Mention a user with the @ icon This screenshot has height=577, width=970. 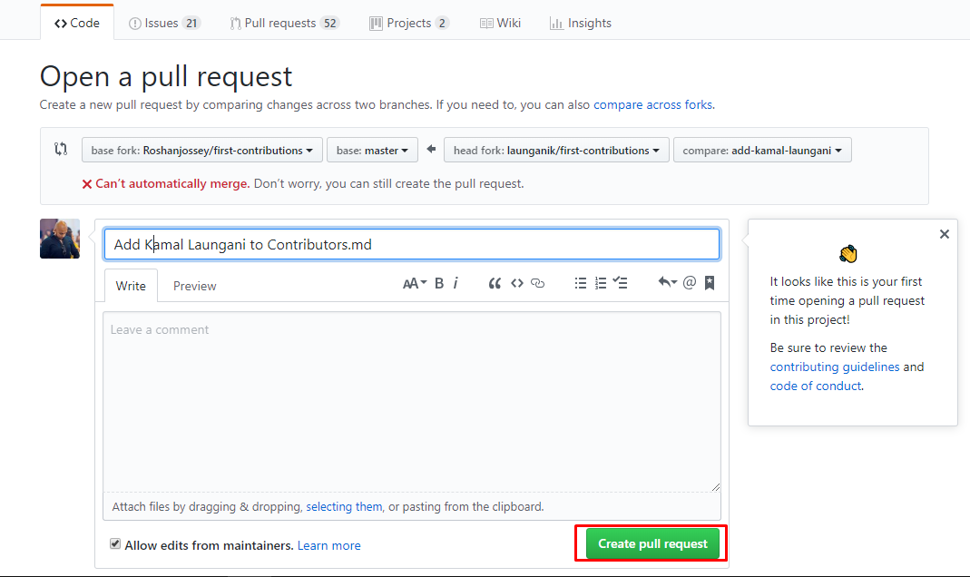click(x=689, y=283)
